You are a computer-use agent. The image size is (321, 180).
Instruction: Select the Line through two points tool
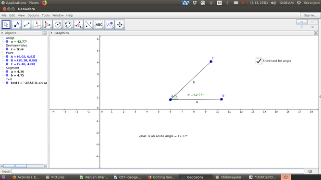27,25
